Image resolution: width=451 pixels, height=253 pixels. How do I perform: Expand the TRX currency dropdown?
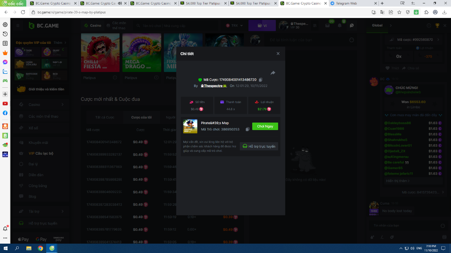[x=235, y=25]
